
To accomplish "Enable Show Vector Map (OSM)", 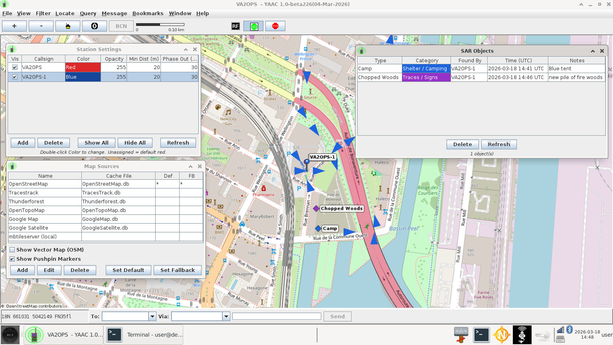I will pos(12,250).
